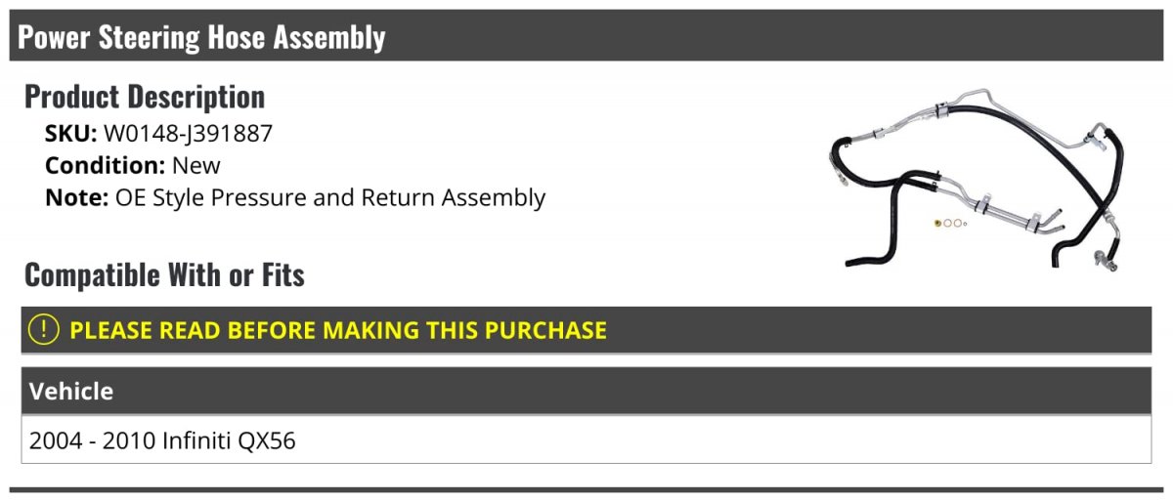Select "OE Style Pressure and Return Assembly" text
The width and height of the screenshot is (1173, 502).
pyautogui.click(x=330, y=197)
